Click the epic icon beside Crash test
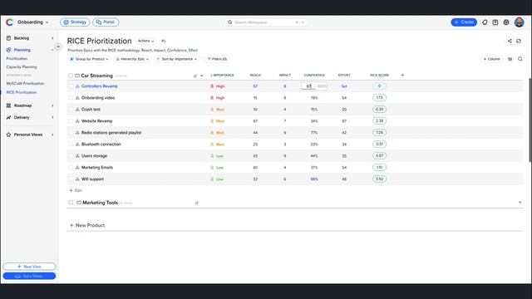 click(77, 110)
